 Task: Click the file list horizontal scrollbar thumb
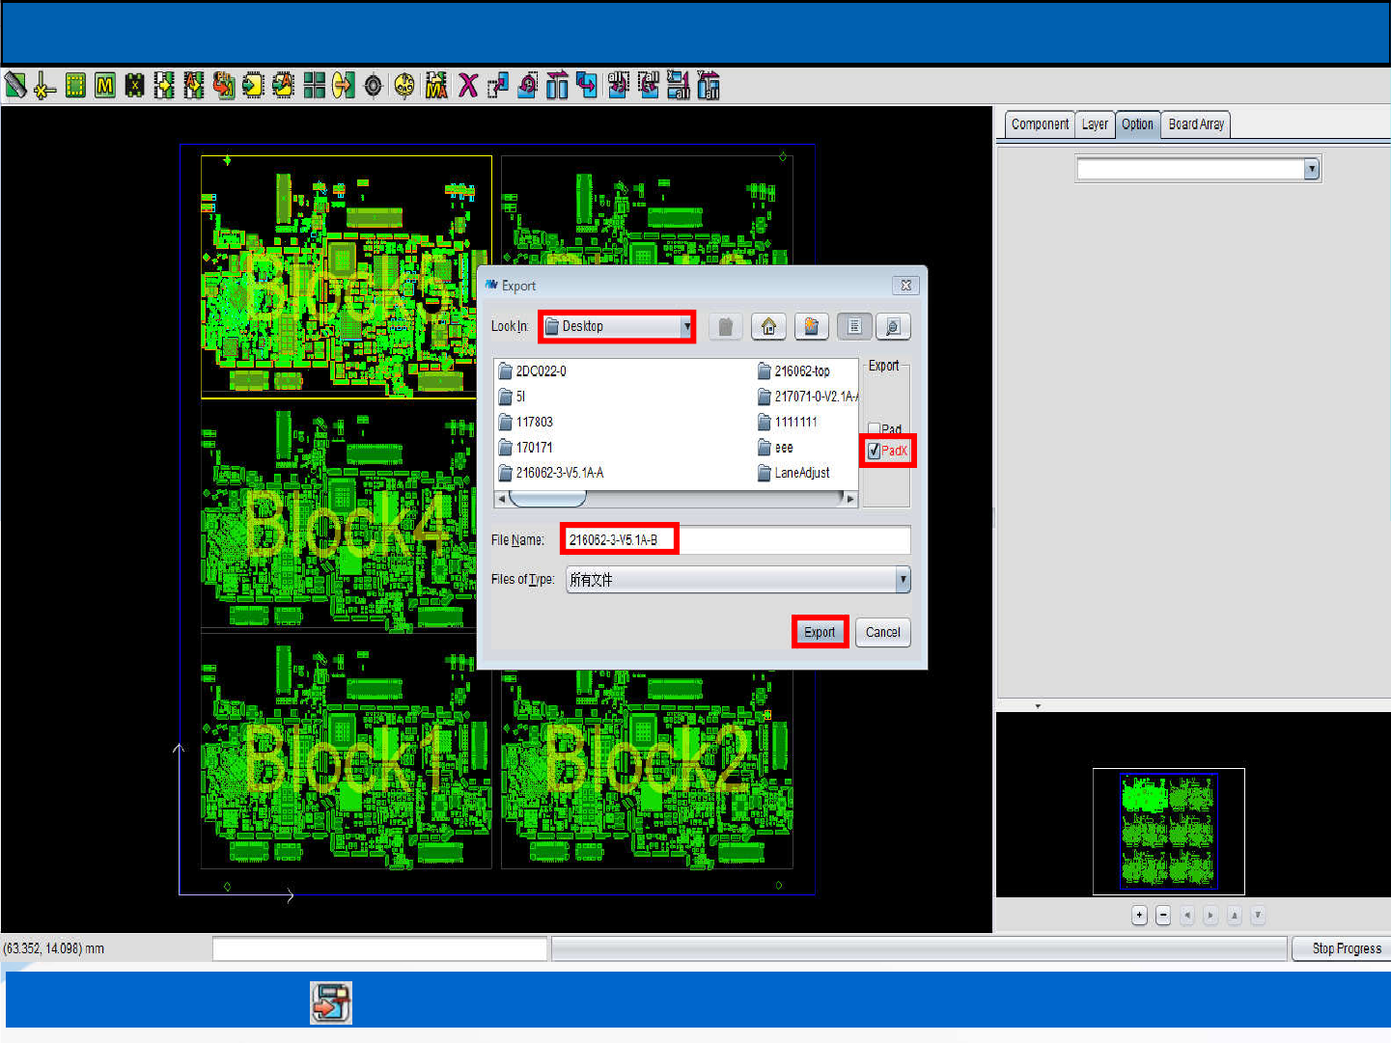click(x=547, y=499)
